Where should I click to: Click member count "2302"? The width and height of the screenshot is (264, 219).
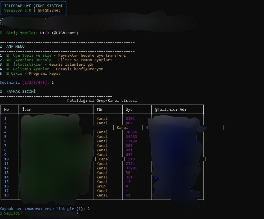tap(130, 119)
